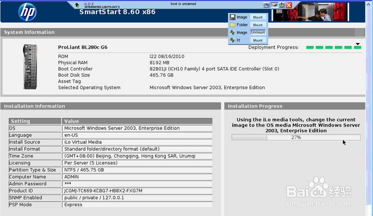Click the 'Setting' column header
Screen dimensions: 373x216
[x=35, y=121]
